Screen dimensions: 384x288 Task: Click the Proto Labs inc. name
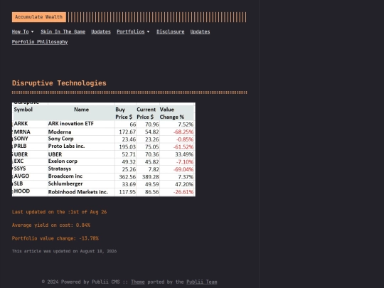[x=66, y=146]
